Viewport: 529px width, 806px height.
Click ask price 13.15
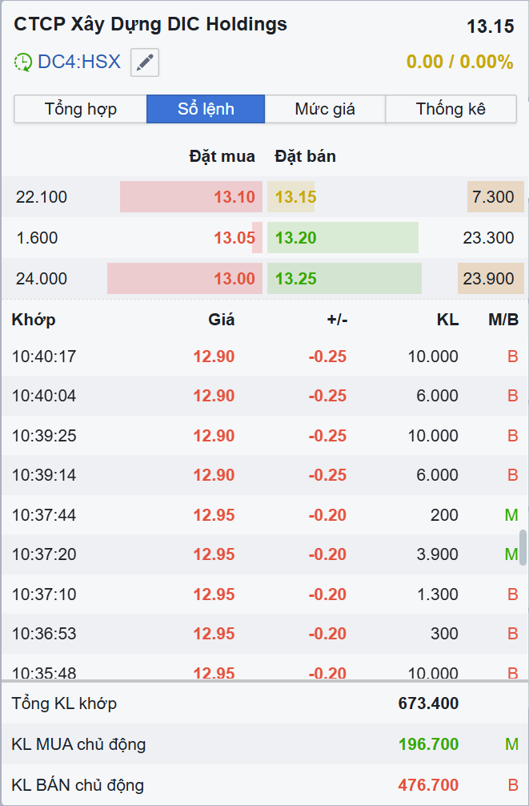(x=296, y=197)
